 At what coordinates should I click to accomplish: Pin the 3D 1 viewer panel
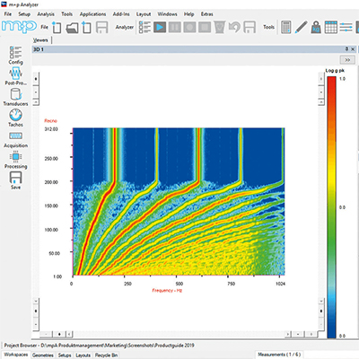[x=346, y=48]
